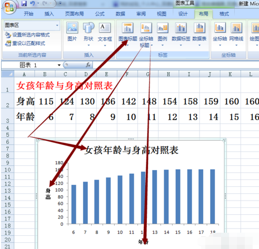Select column K header
The height and width of the screenshot is (249, 259).
point(230,74)
